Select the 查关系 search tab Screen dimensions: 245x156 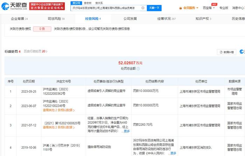(99, 3)
